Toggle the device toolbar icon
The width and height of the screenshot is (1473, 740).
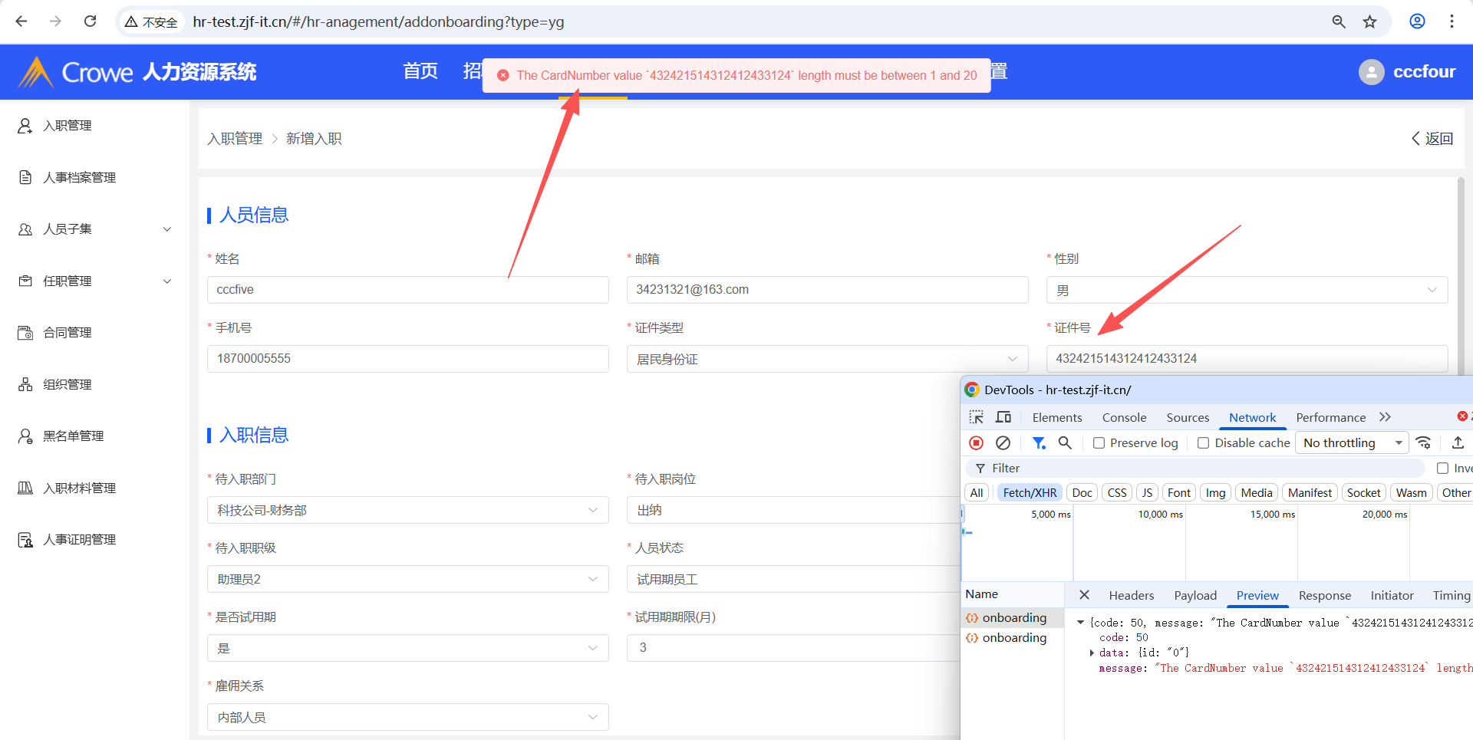tap(1003, 417)
